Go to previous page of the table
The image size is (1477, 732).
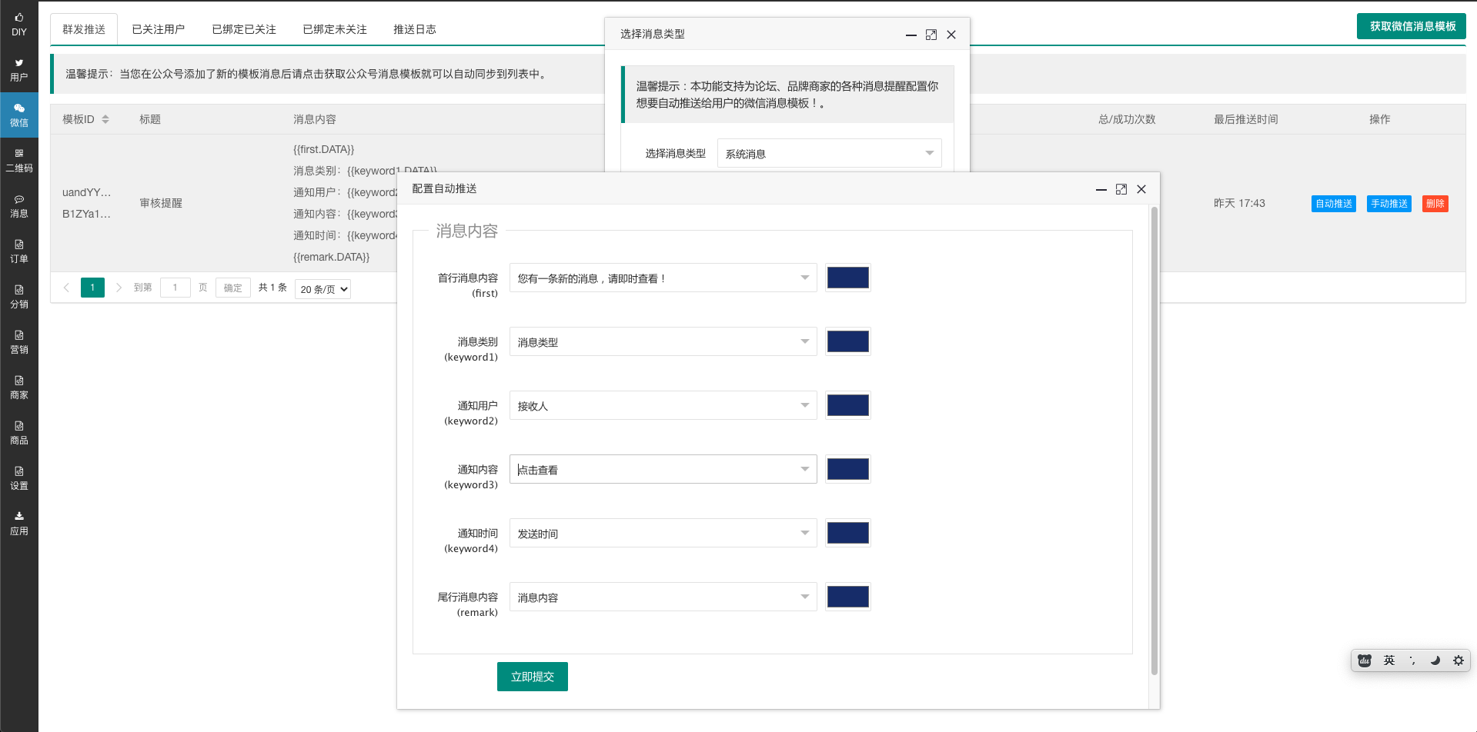tap(66, 288)
